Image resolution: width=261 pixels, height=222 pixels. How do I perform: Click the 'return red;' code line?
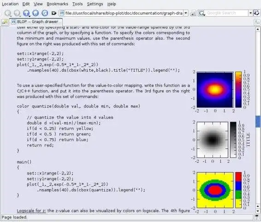40,145
